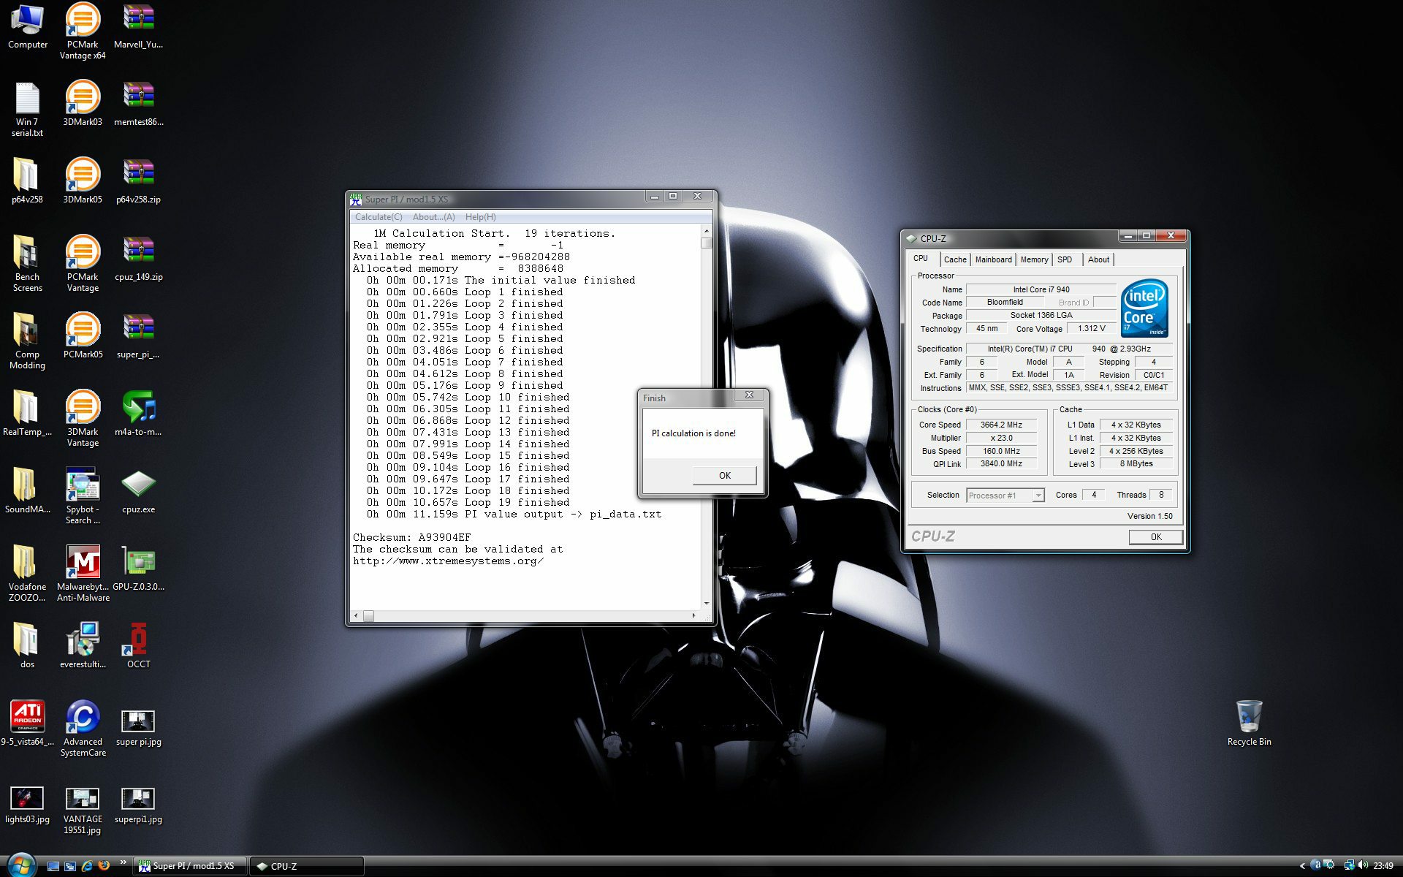Click Intel Core i7 logo in CPU-Z
1403x877 pixels.
tap(1144, 308)
